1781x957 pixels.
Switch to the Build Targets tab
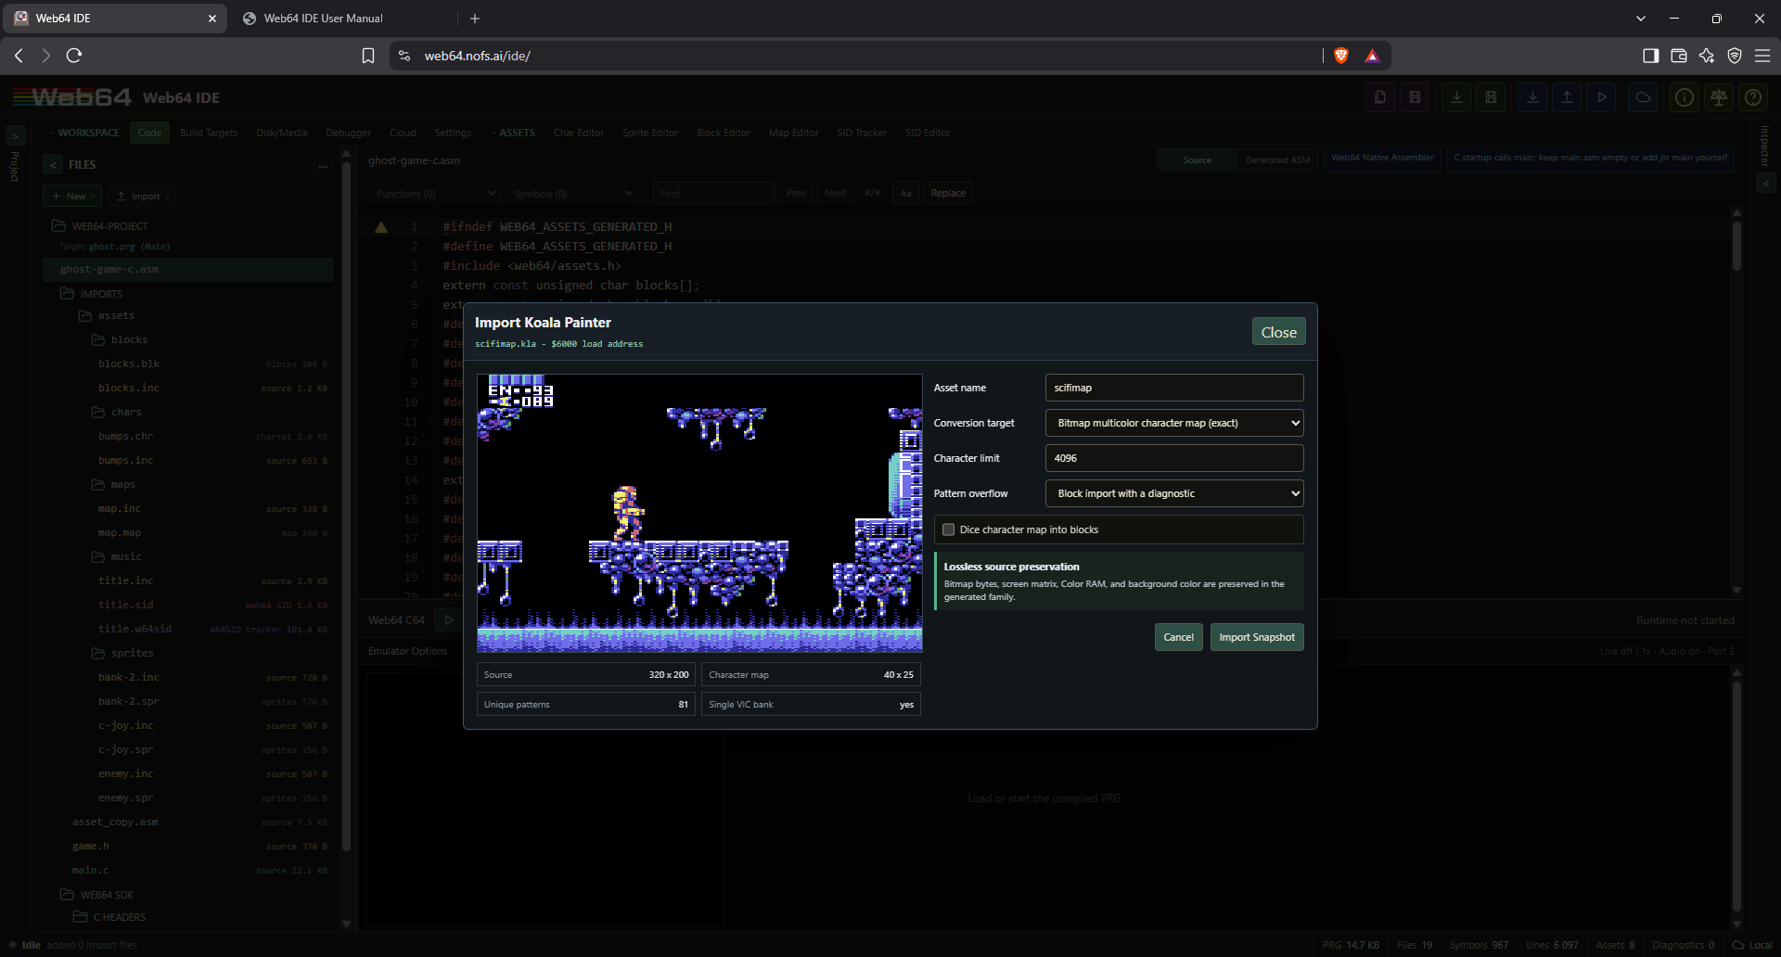(x=209, y=133)
